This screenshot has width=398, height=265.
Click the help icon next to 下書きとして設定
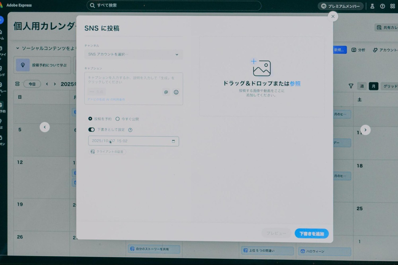pos(130,130)
